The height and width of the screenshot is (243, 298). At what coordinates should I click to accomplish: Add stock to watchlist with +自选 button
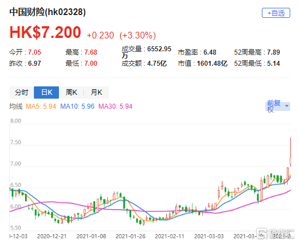pyautogui.click(x=276, y=13)
